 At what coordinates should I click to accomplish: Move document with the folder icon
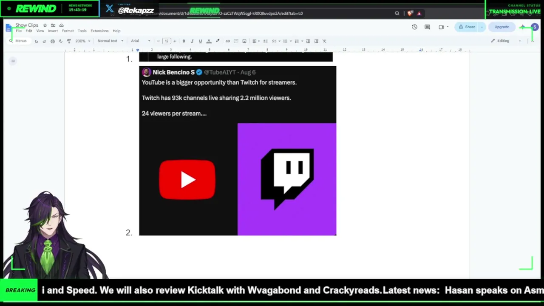(53, 25)
